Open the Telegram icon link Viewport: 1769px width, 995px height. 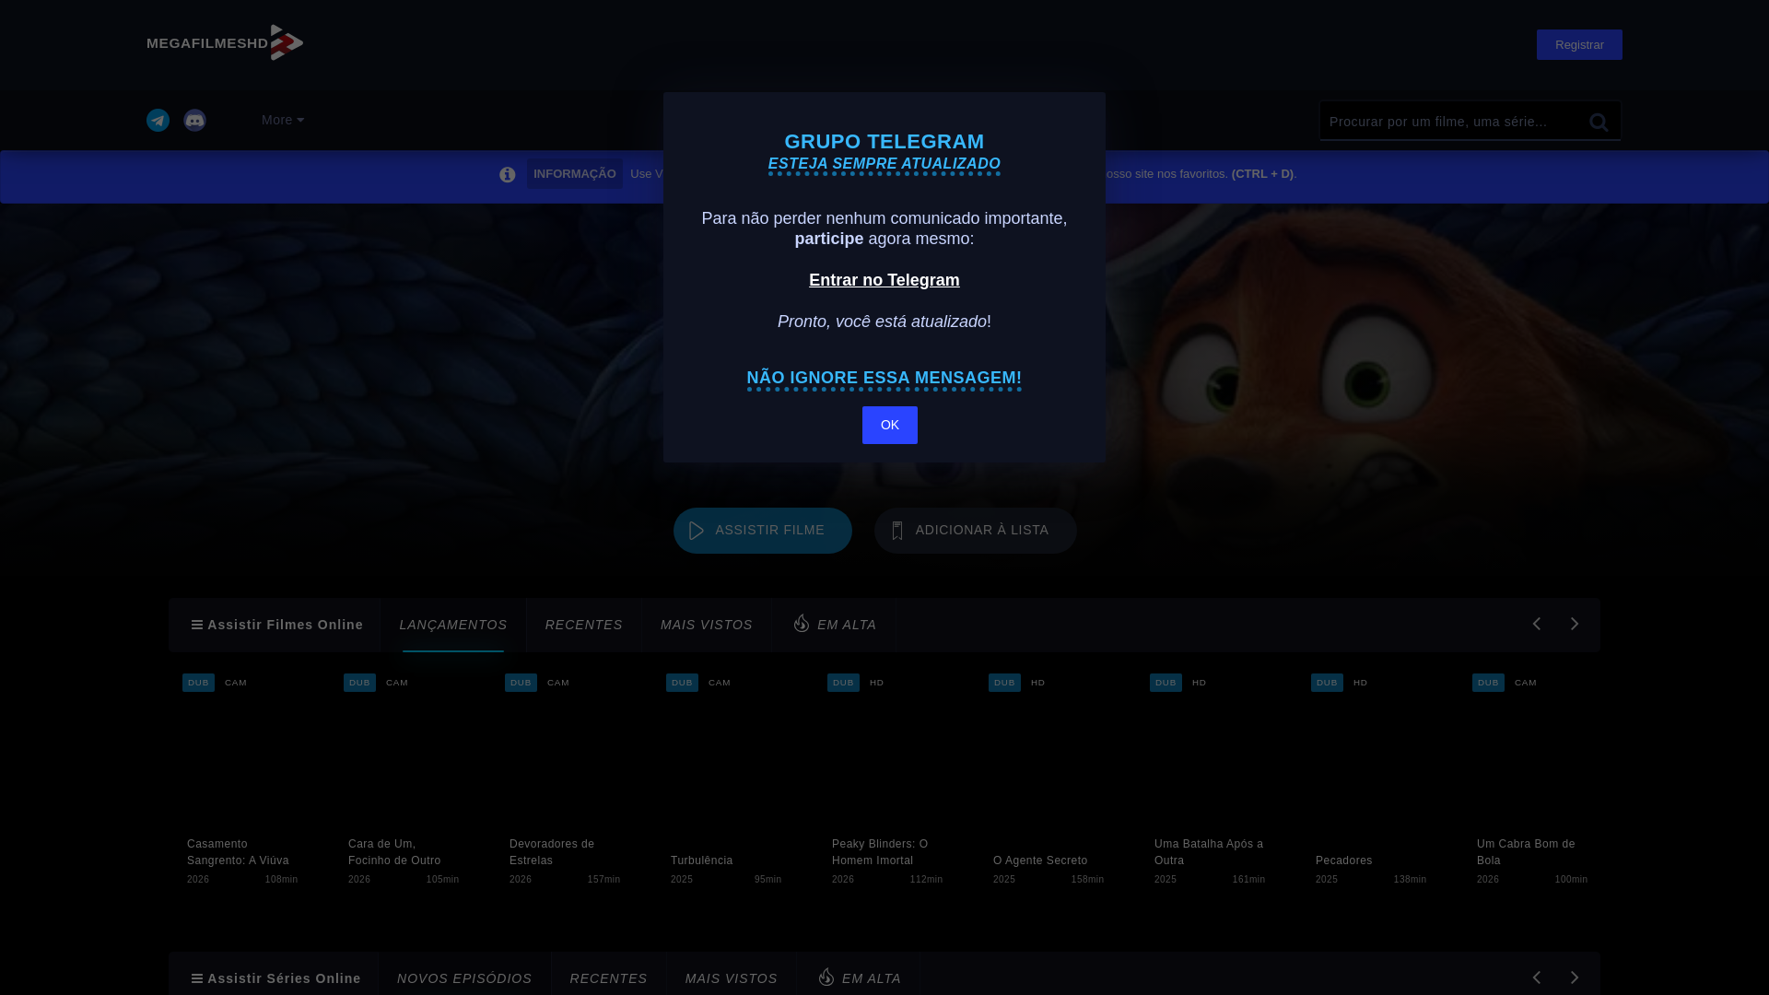click(158, 120)
